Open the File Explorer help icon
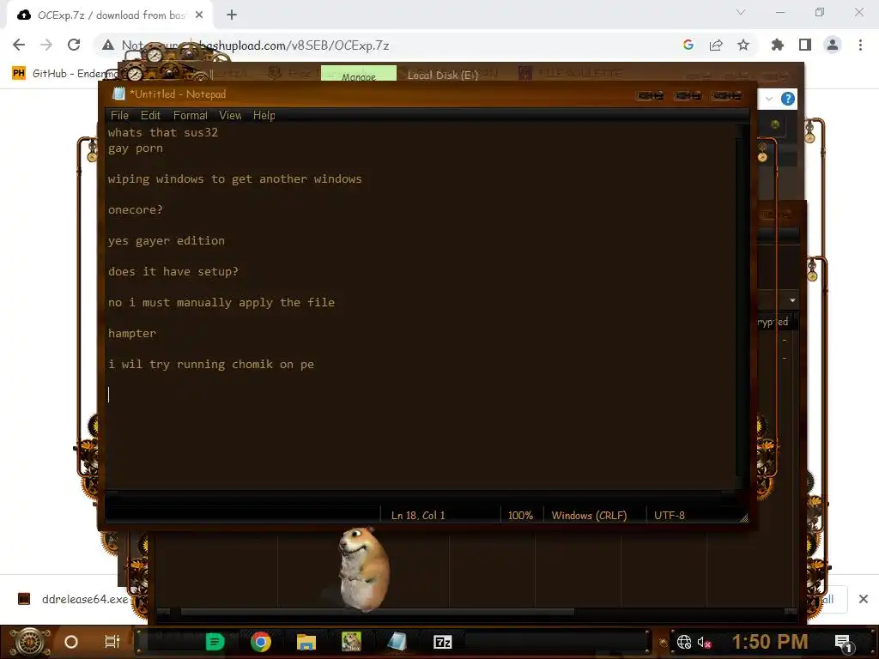 tap(788, 100)
